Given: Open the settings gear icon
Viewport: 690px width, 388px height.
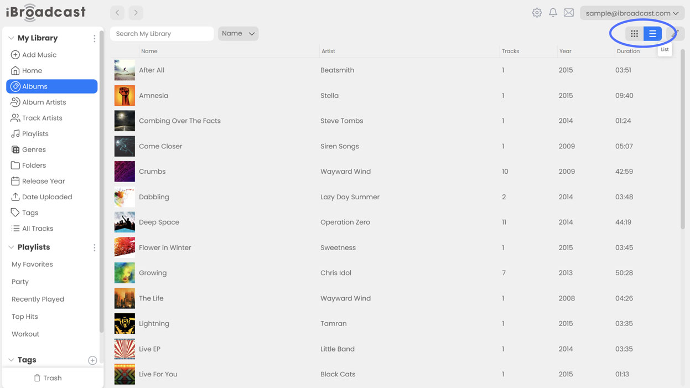Looking at the screenshot, I should click(x=537, y=13).
